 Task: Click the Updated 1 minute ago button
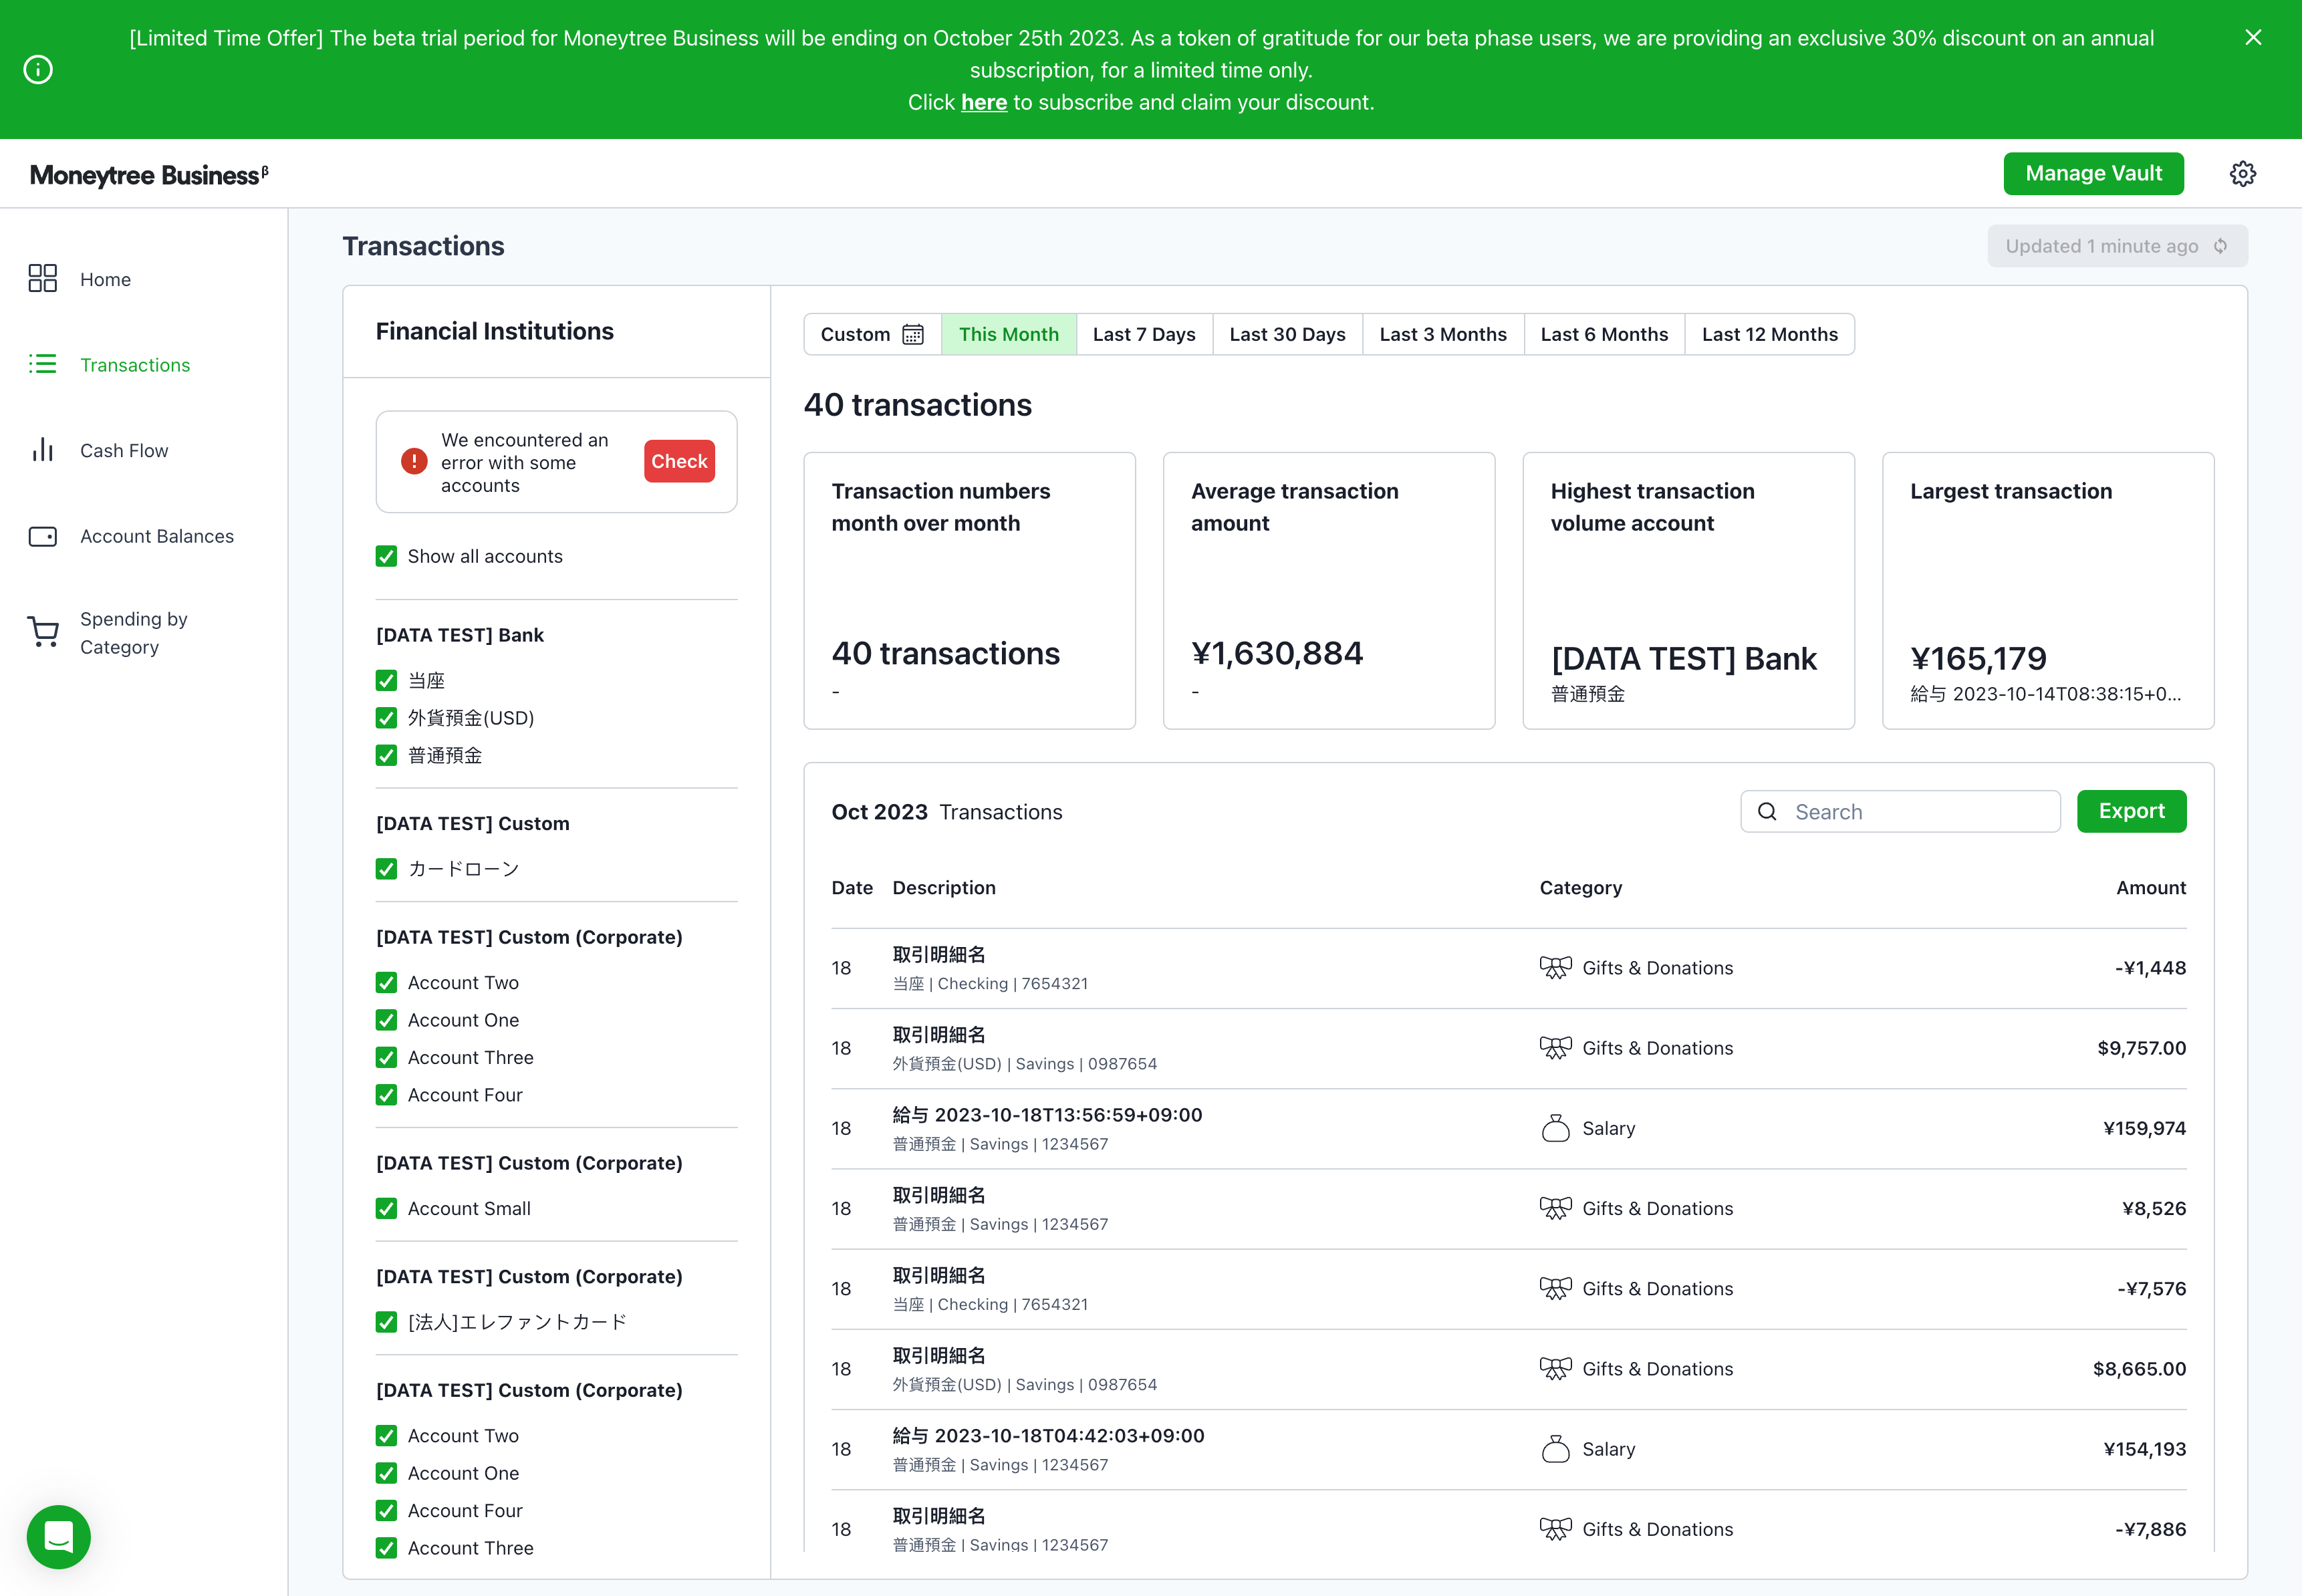point(2117,246)
